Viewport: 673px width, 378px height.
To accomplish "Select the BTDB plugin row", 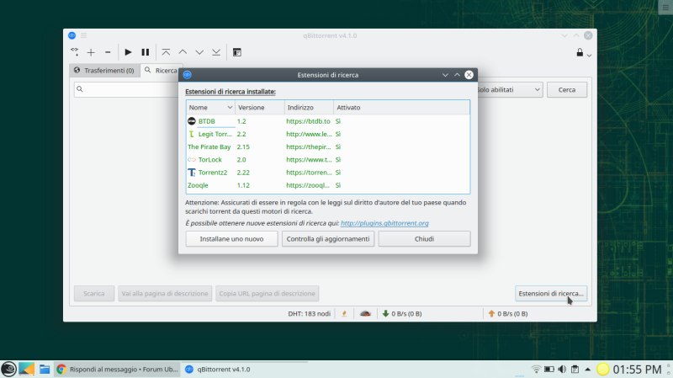I will tap(328, 121).
